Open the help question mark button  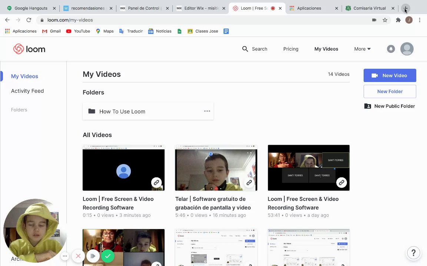(413, 253)
